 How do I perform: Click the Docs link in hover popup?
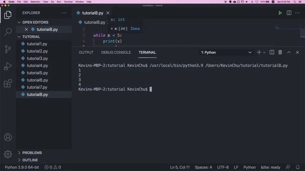pyautogui.click(x=135, y=28)
